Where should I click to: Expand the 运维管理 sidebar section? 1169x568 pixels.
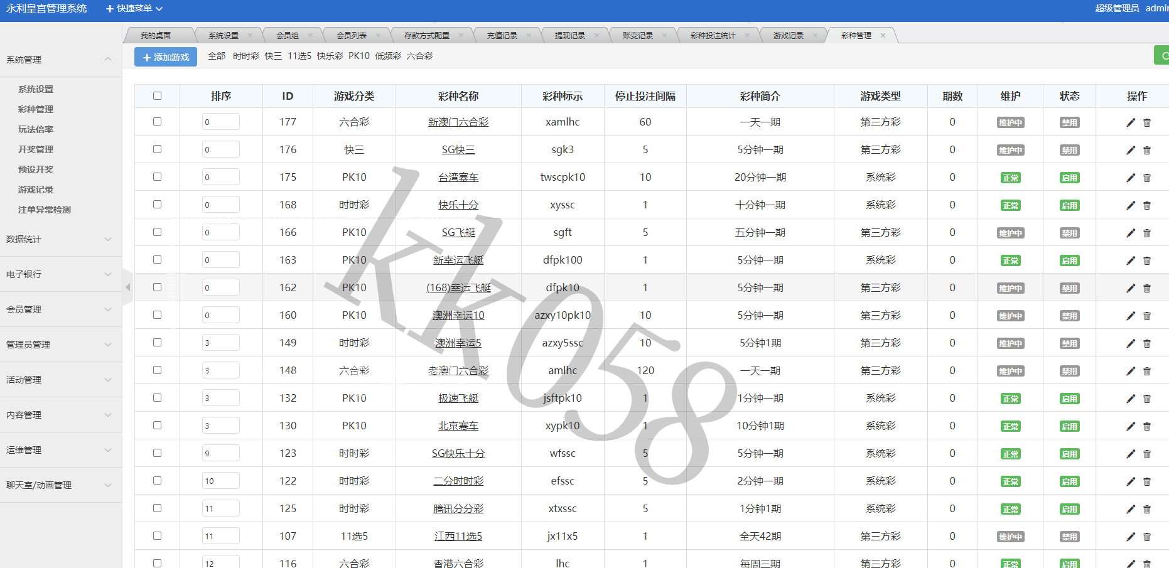pyautogui.click(x=60, y=450)
